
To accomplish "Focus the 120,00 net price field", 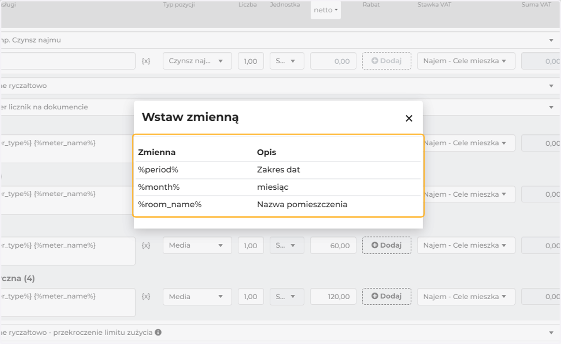I will point(333,296).
